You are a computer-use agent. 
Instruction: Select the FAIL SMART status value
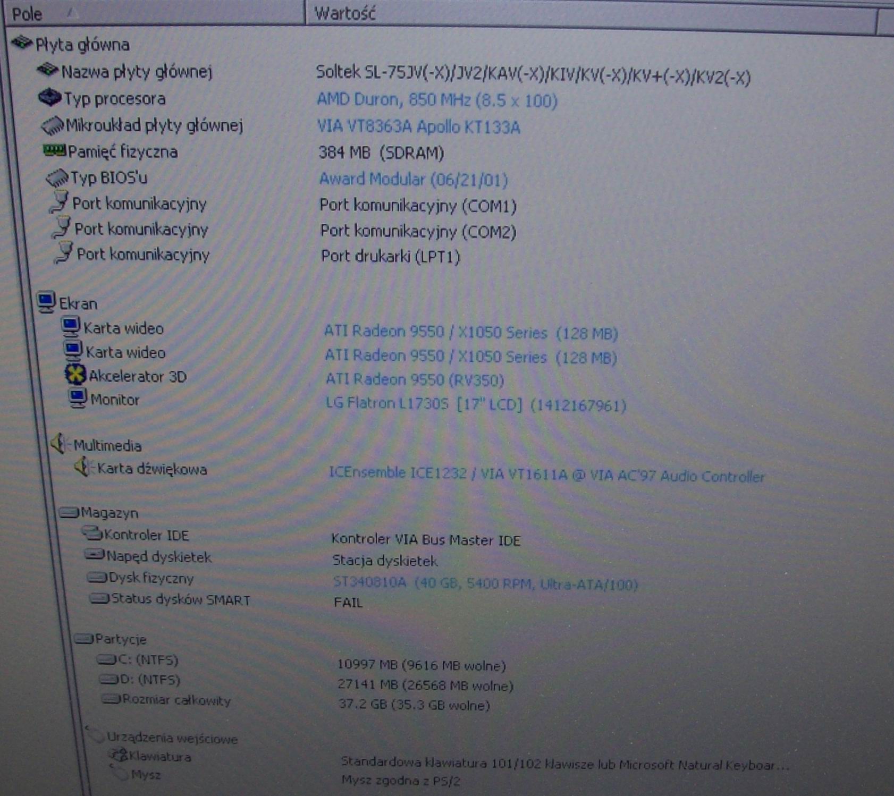(349, 603)
